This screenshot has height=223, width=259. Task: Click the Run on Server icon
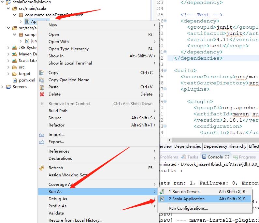pyautogui.click(x=162, y=192)
